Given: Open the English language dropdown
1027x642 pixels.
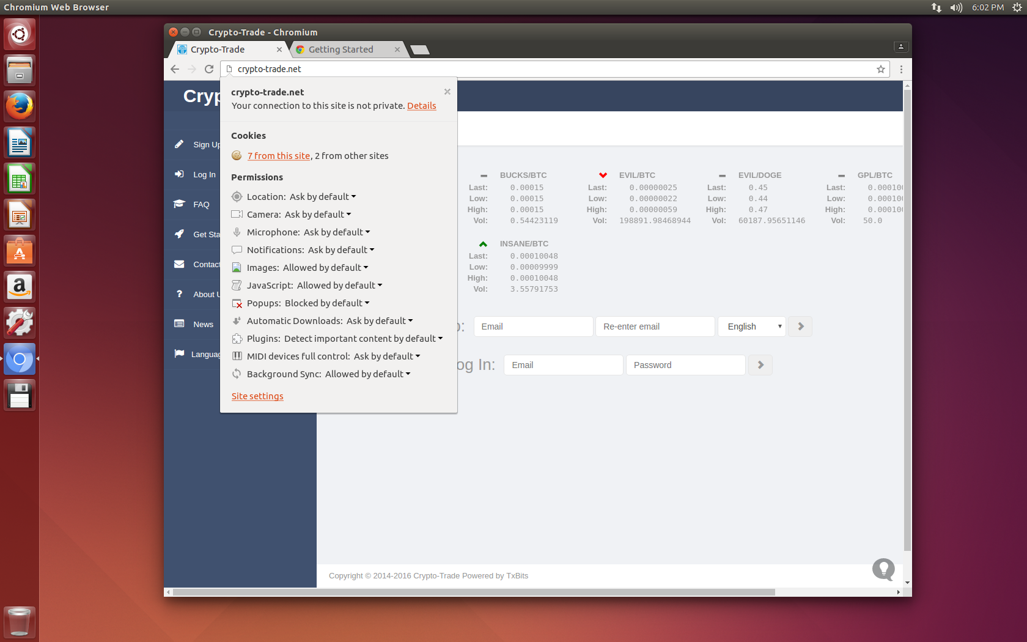Looking at the screenshot, I should click(x=752, y=327).
